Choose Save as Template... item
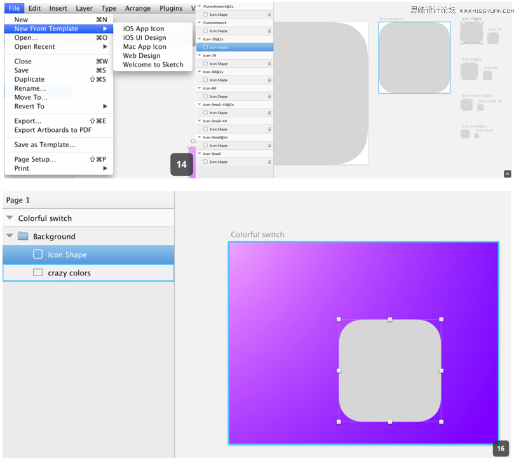The image size is (521, 464). pyautogui.click(x=58, y=144)
